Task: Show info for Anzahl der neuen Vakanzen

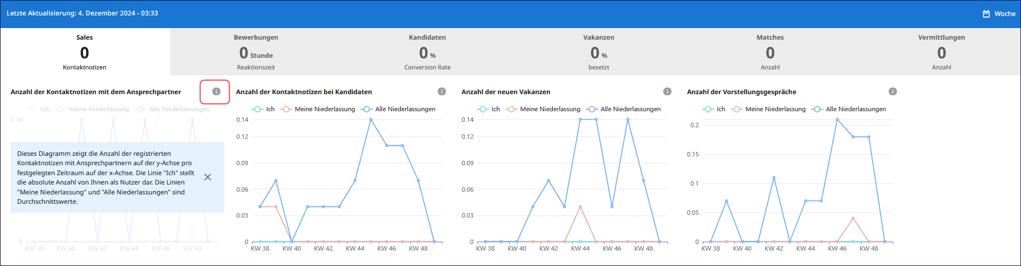Action: tap(667, 91)
